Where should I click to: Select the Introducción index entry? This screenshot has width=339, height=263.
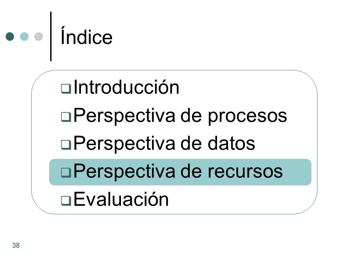[127, 87]
